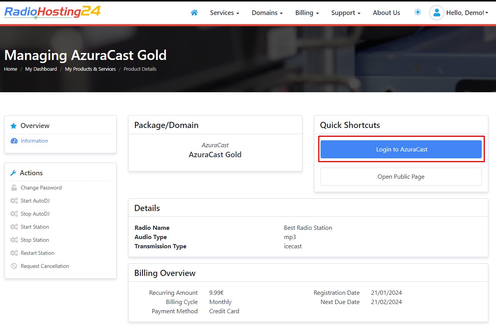Go to About Us page
Viewport: 496px width, 329px height.
pos(386,13)
